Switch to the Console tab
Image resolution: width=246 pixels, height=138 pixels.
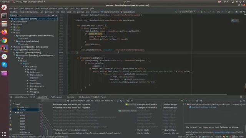[71, 97]
